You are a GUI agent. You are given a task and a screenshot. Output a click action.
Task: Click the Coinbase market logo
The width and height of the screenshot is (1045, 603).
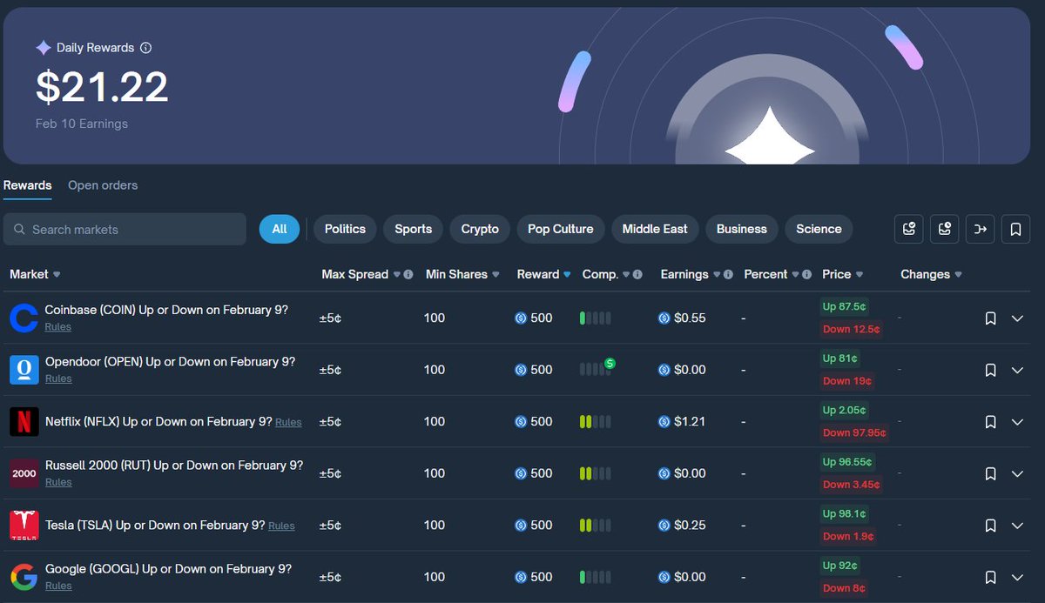[x=24, y=318]
